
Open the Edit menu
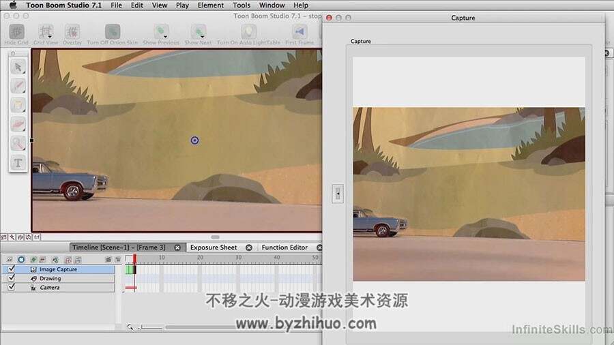(136, 5)
